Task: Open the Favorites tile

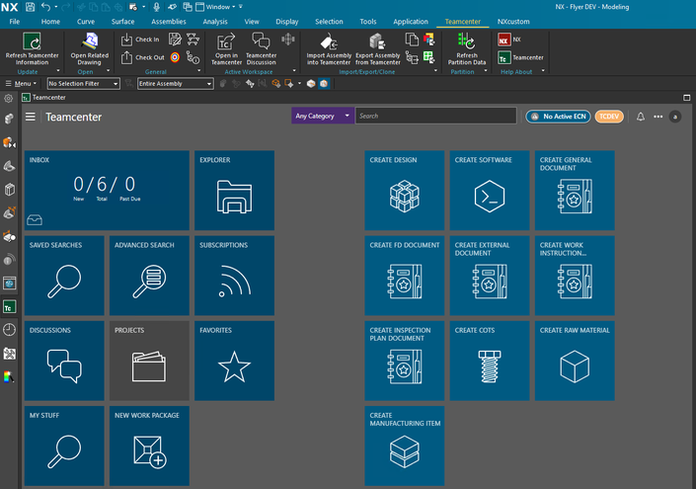Action: pyautogui.click(x=234, y=361)
